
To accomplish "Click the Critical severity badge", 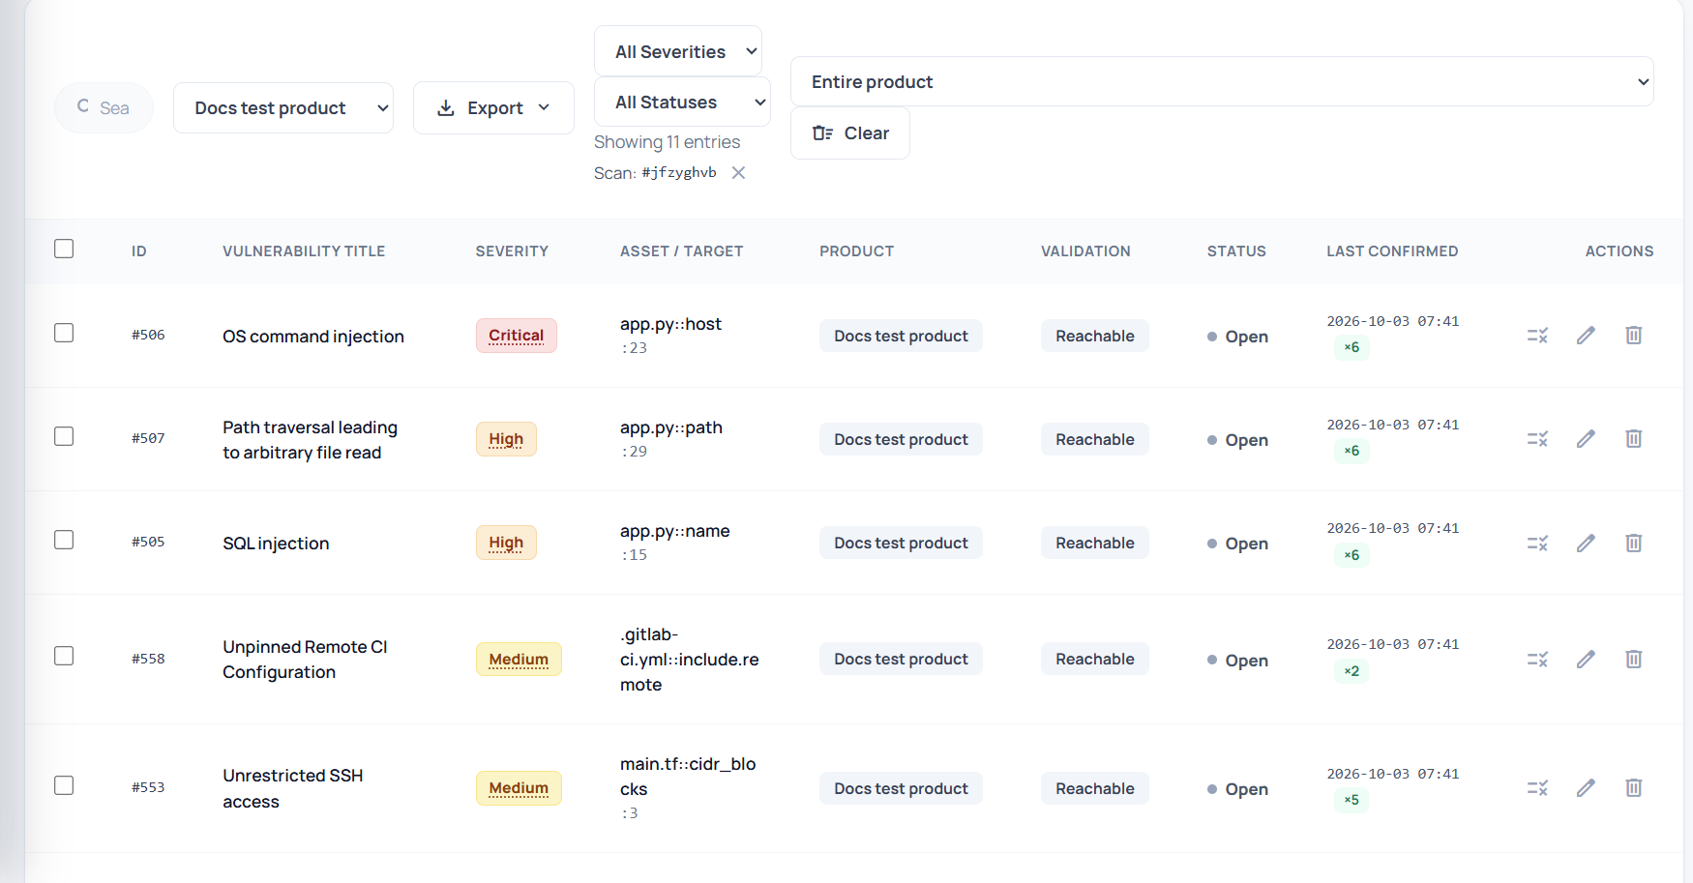I will 517,336.
